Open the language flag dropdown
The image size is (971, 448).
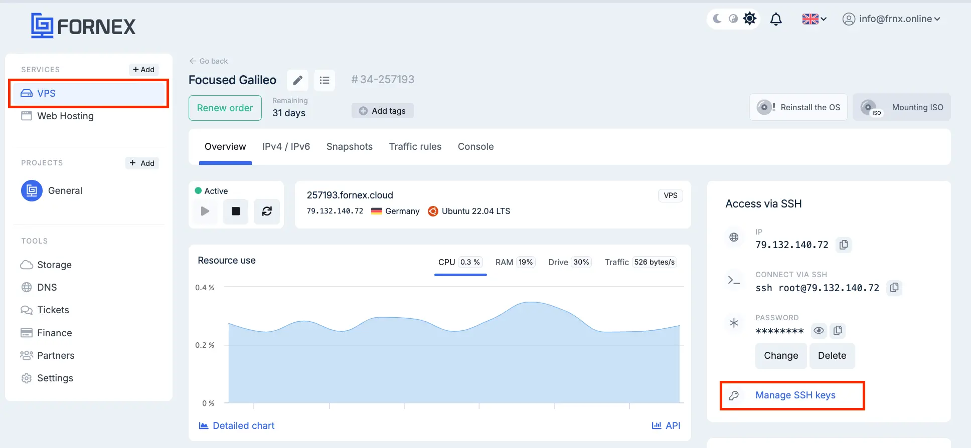[x=814, y=19]
